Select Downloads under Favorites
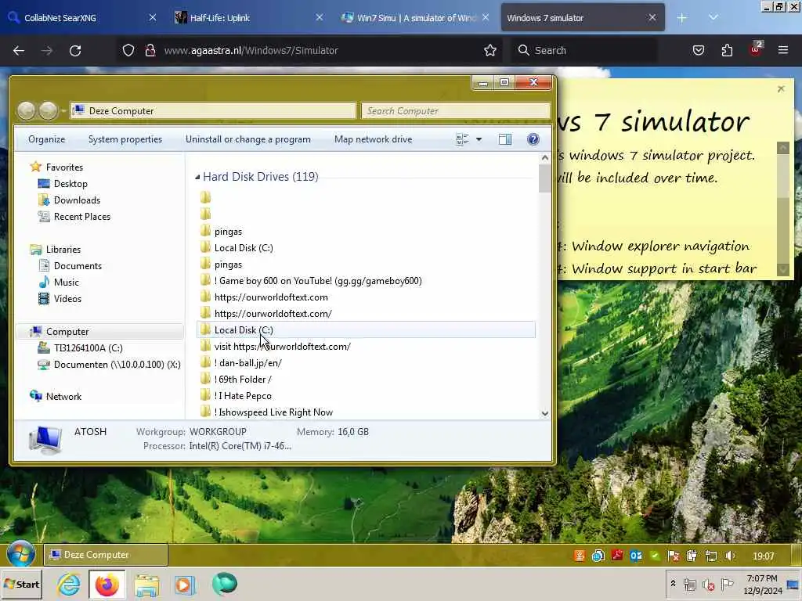The image size is (802, 601). click(77, 200)
